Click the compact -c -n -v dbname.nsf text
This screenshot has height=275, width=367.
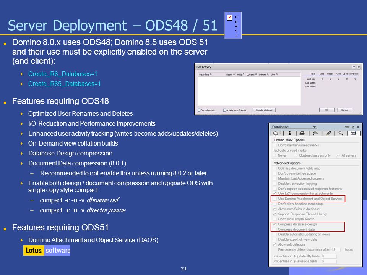pyautogui.click(x=80, y=201)
